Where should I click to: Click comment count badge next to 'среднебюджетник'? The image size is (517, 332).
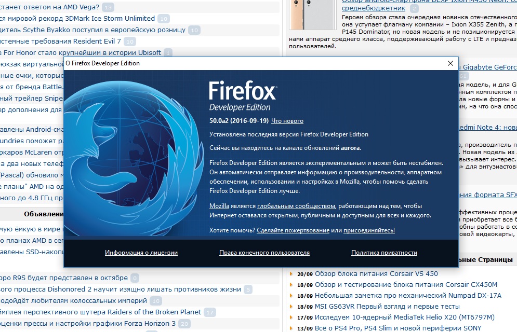(x=414, y=8)
